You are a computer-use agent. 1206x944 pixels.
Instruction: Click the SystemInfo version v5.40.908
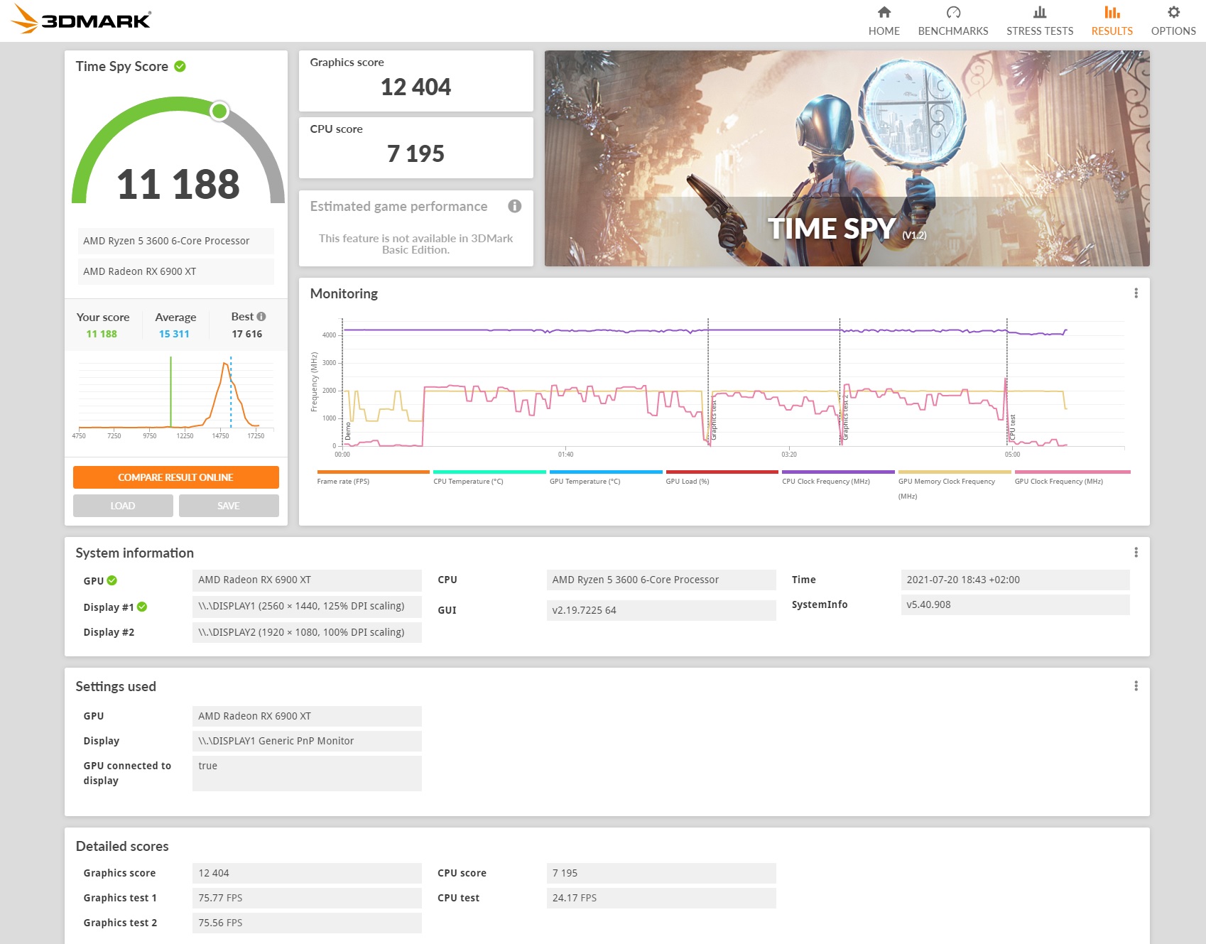click(x=1016, y=604)
